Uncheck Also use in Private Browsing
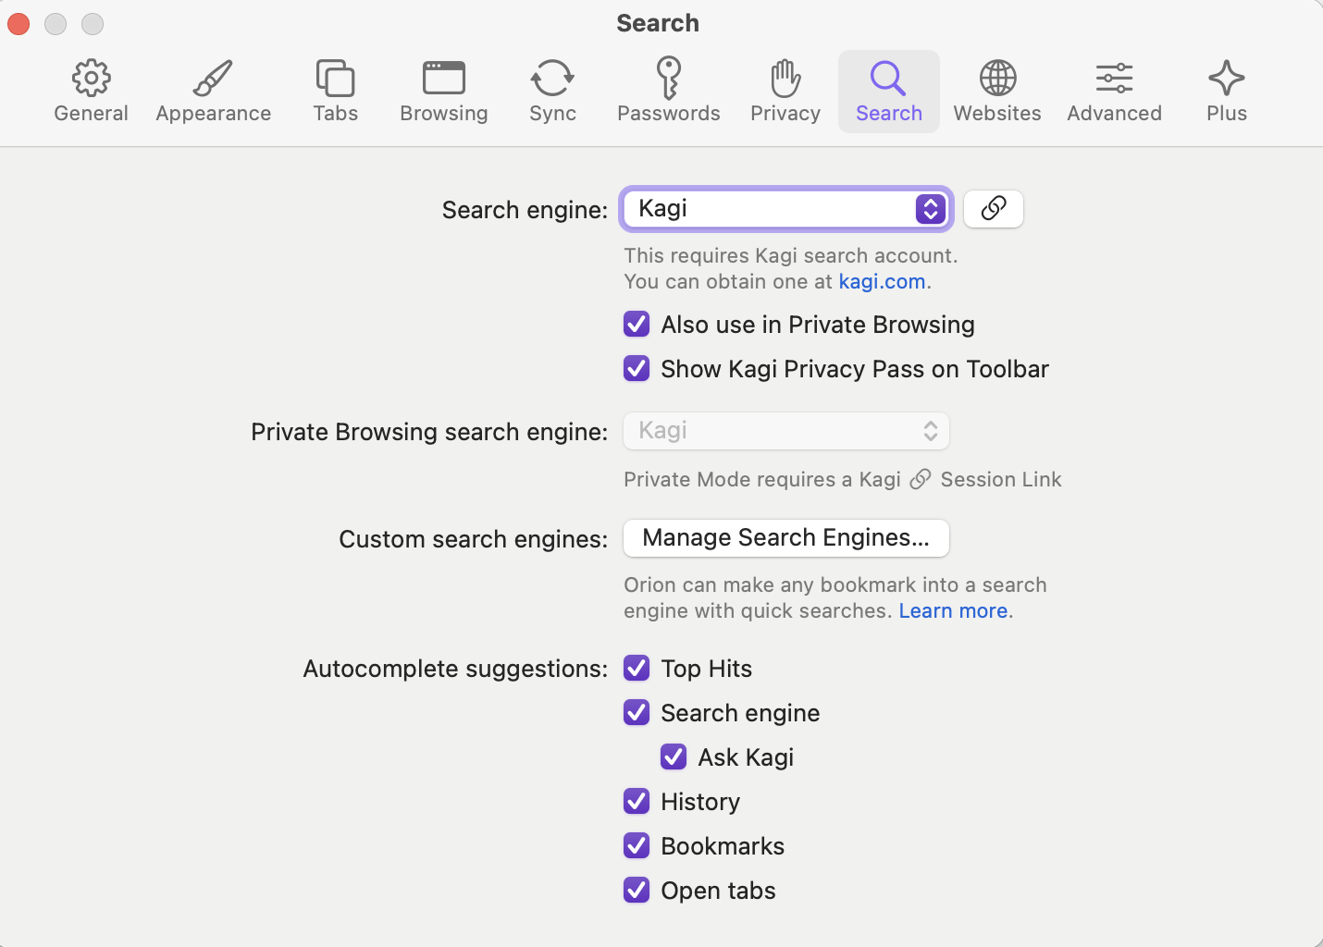This screenshot has width=1323, height=947. coord(637,325)
